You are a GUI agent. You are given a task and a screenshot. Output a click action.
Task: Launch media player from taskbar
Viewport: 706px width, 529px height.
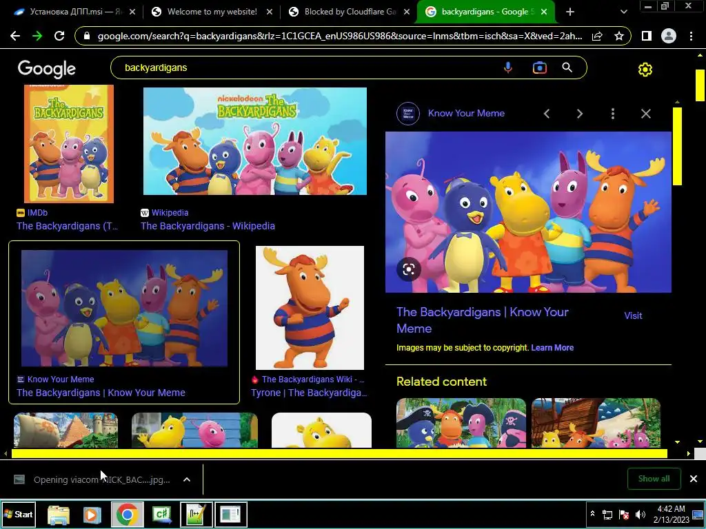92,515
